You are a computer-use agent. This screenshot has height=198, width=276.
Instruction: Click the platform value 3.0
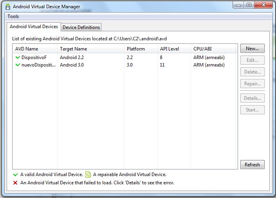(130, 65)
